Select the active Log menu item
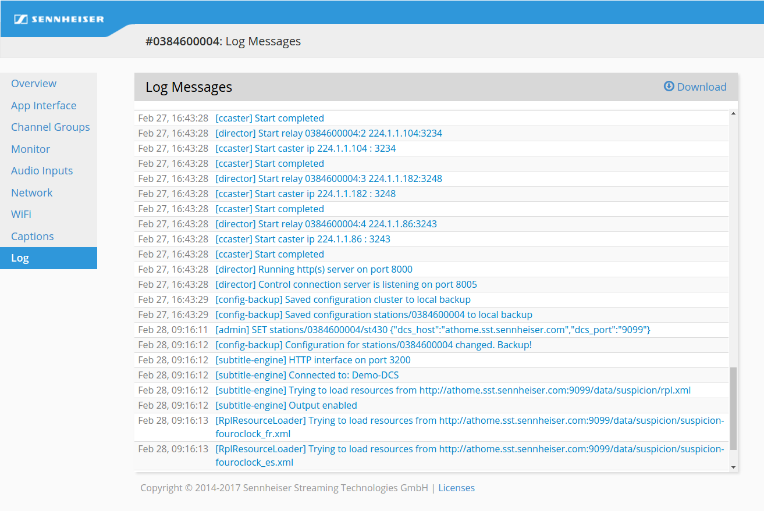 (20, 258)
